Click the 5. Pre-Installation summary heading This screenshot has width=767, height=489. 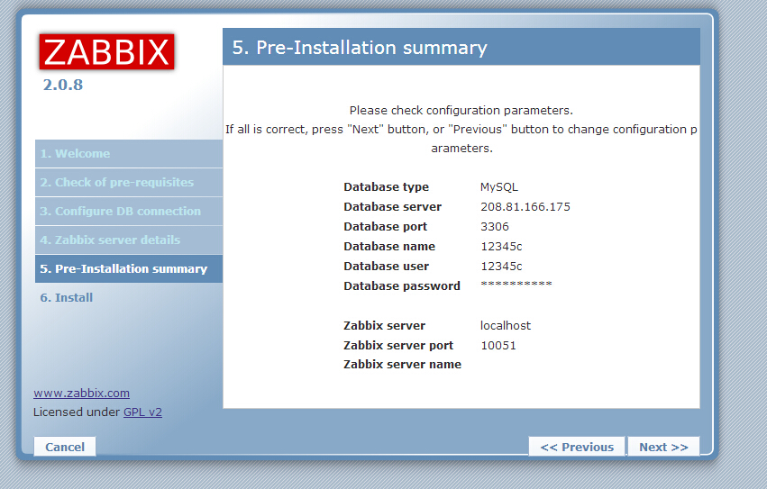[x=360, y=48]
